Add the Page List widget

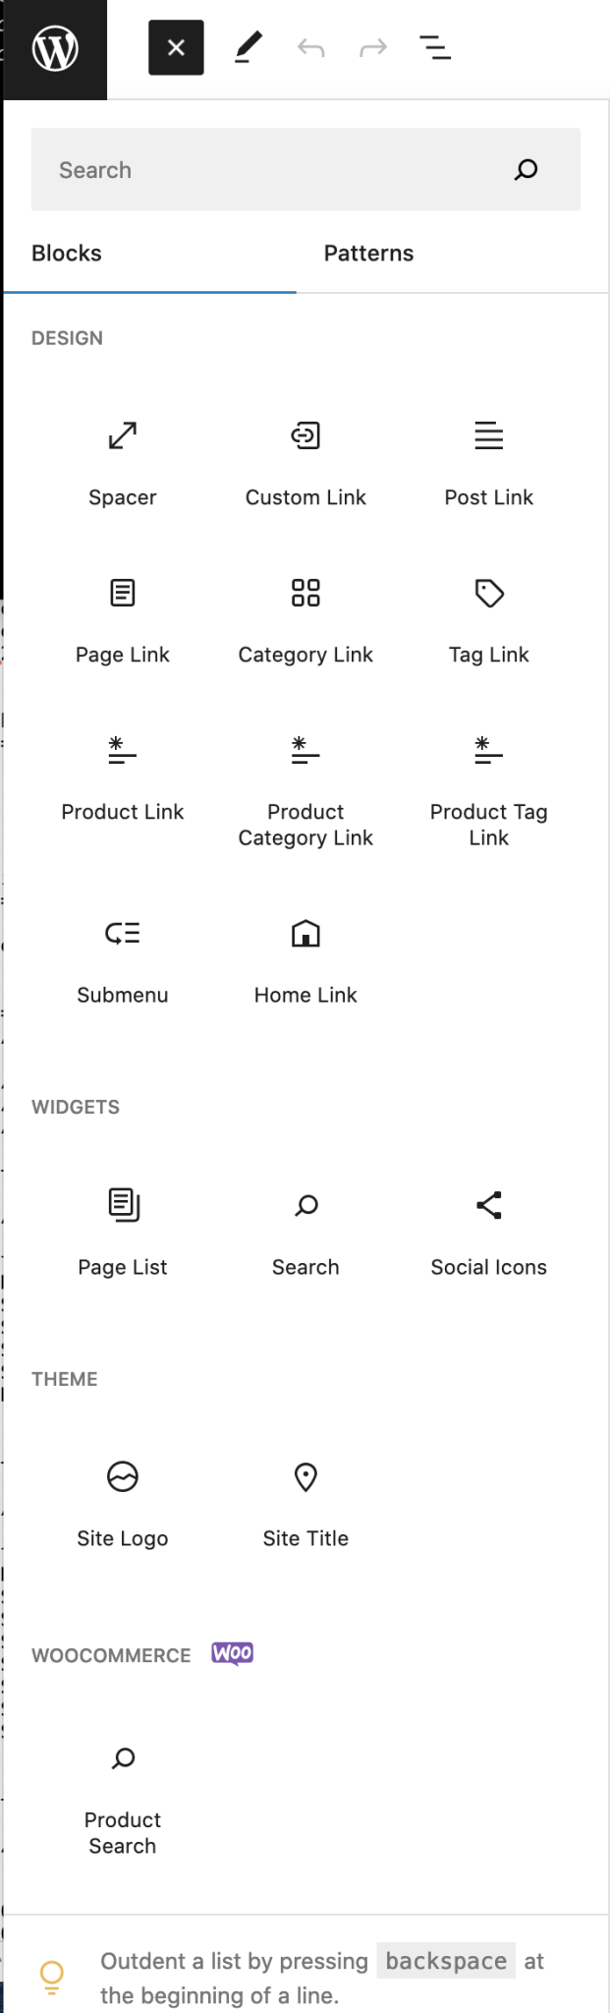pos(123,1233)
